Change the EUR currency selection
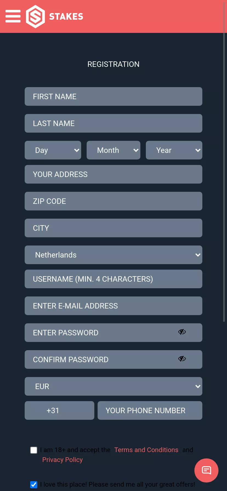 (113, 386)
